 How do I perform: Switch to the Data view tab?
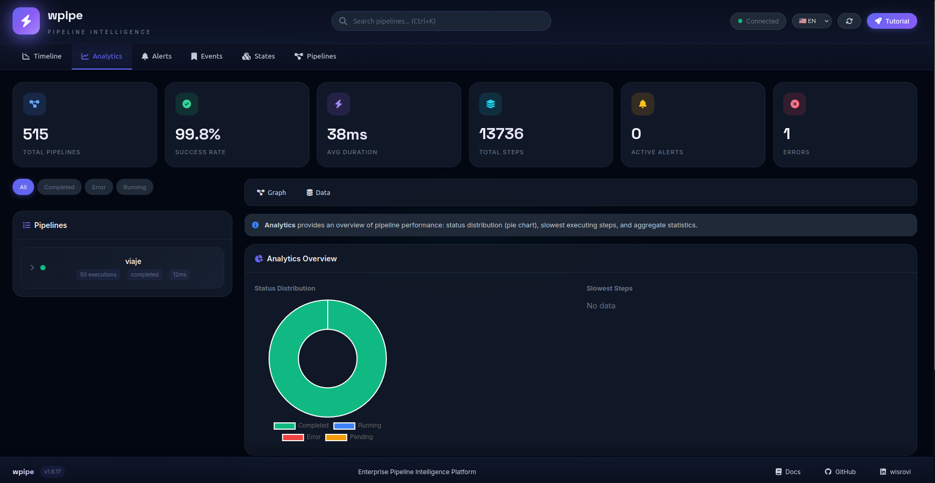[x=318, y=192]
